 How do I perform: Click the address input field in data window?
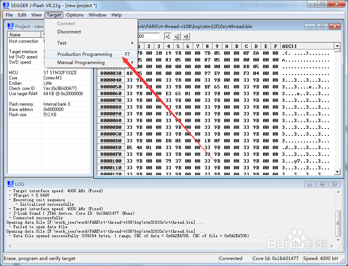pyautogui.click(x=148, y=36)
